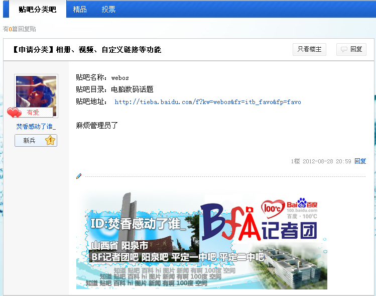Screen dimensions: 376x296
Task: Click the text 贴吧目录: 电脑数码话题
Action: (114, 89)
